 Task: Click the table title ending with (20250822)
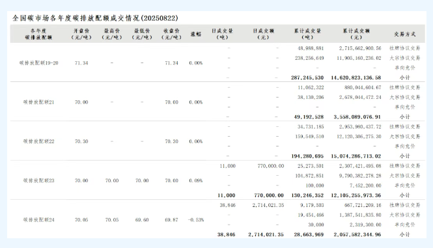95,18
